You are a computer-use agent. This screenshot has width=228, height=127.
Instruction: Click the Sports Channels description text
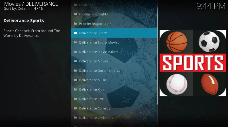[32, 33]
